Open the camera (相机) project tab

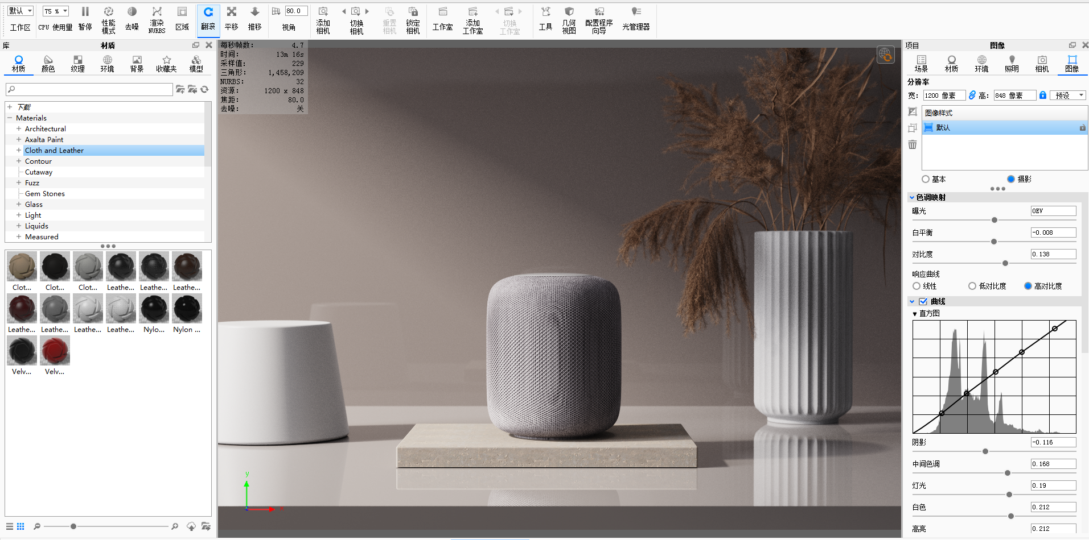tap(1042, 63)
